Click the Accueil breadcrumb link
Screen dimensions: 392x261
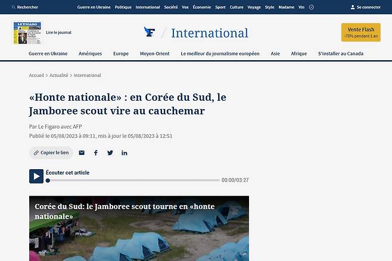36,76
